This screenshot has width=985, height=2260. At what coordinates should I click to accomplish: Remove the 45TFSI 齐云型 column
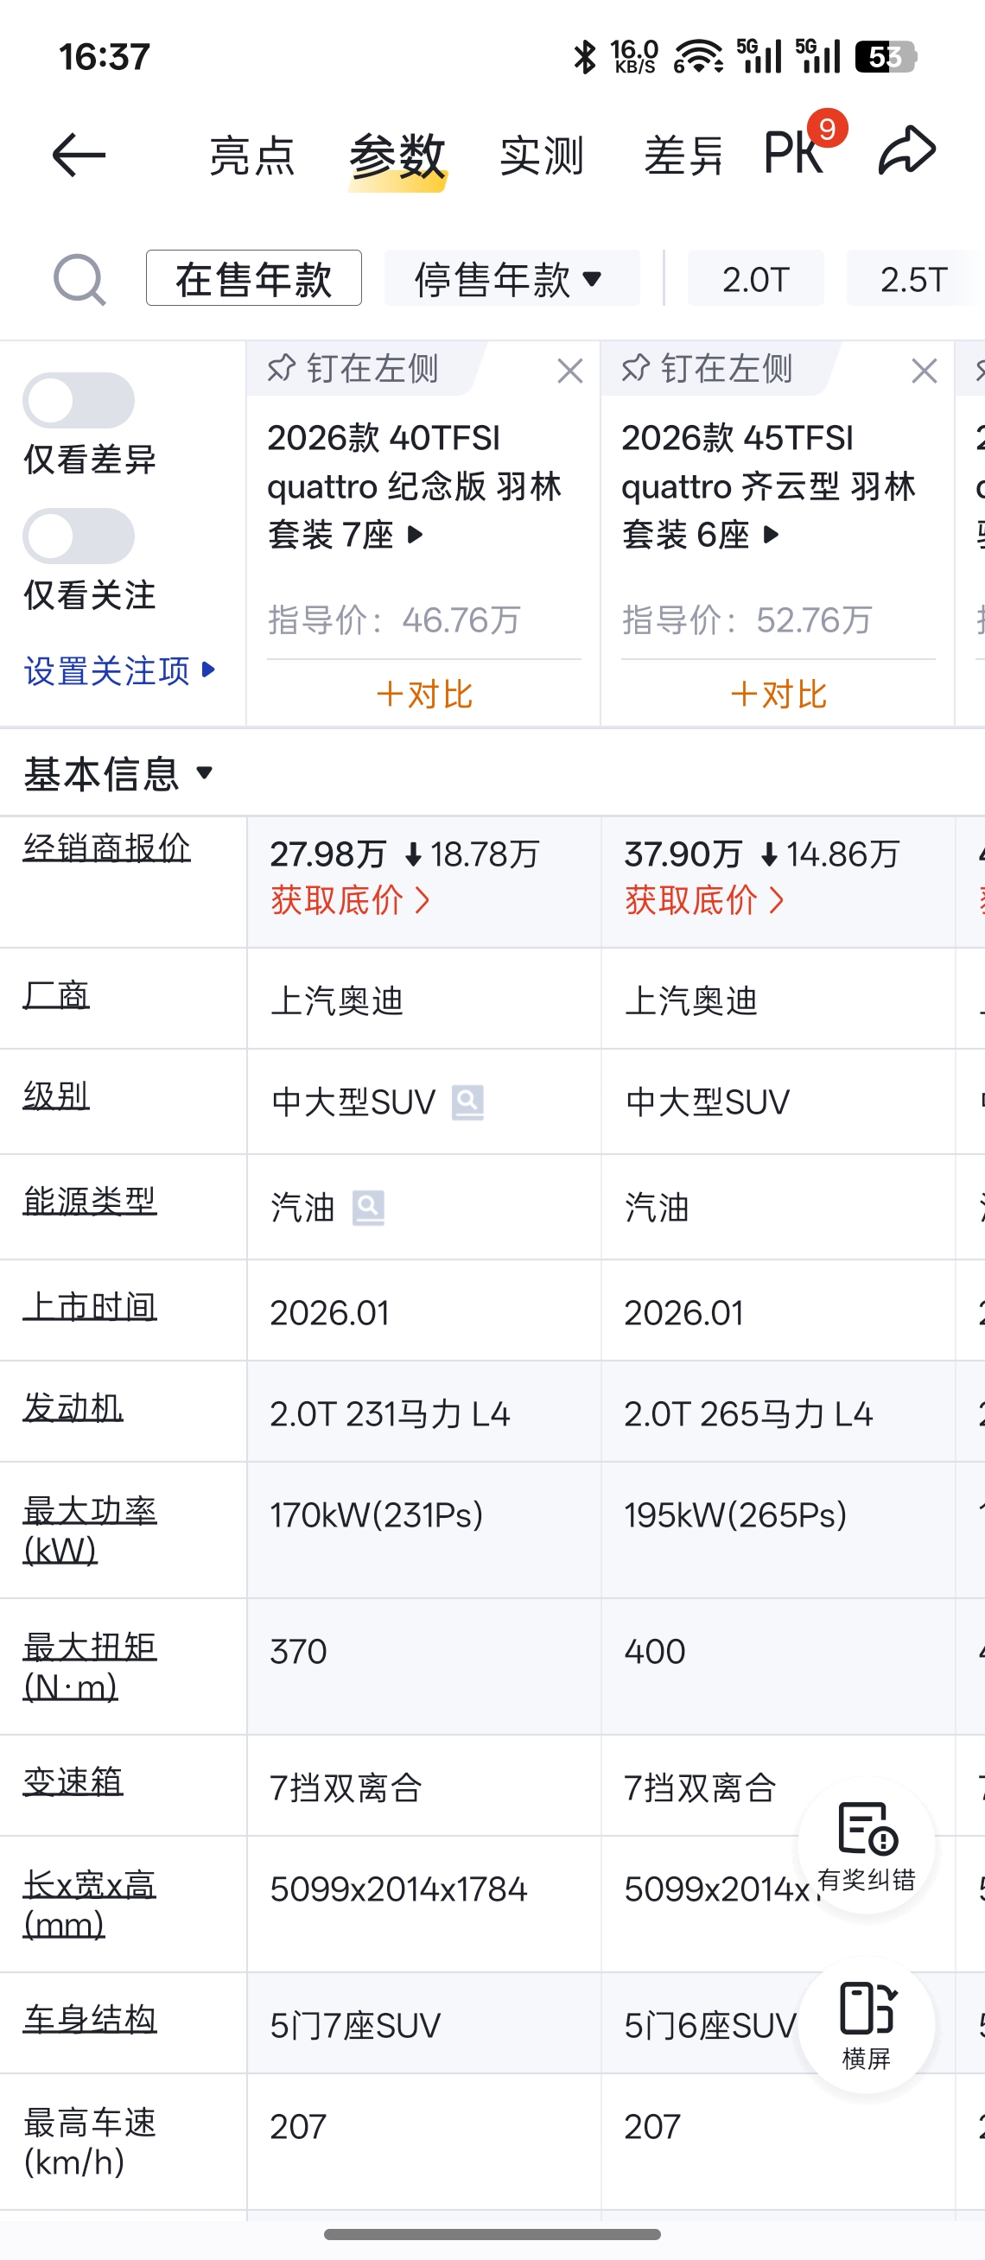[x=925, y=371]
